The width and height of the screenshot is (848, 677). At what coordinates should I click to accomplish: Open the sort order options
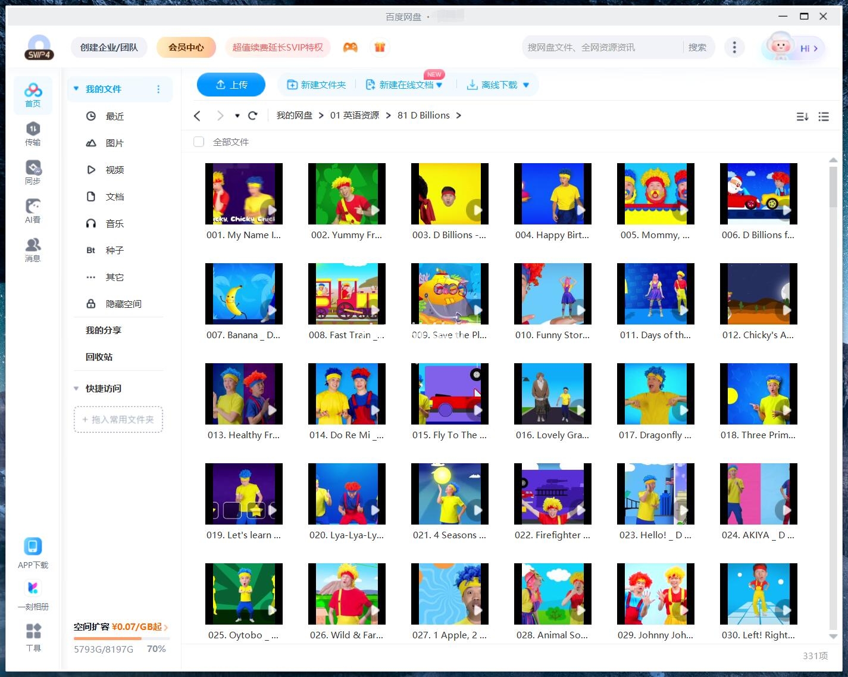[802, 117]
